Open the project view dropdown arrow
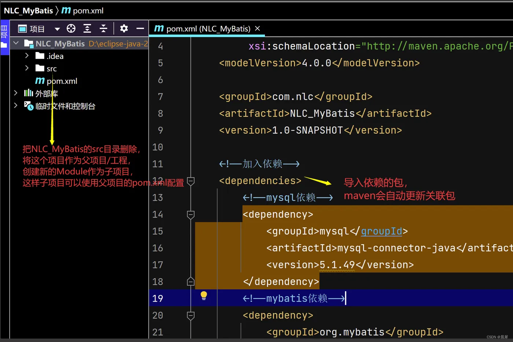The image size is (513, 342). [x=57, y=29]
